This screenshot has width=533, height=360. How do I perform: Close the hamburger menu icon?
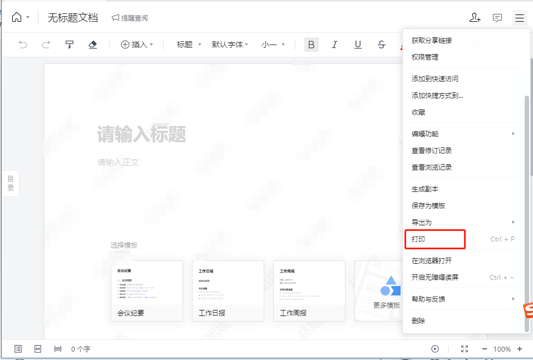pos(520,18)
